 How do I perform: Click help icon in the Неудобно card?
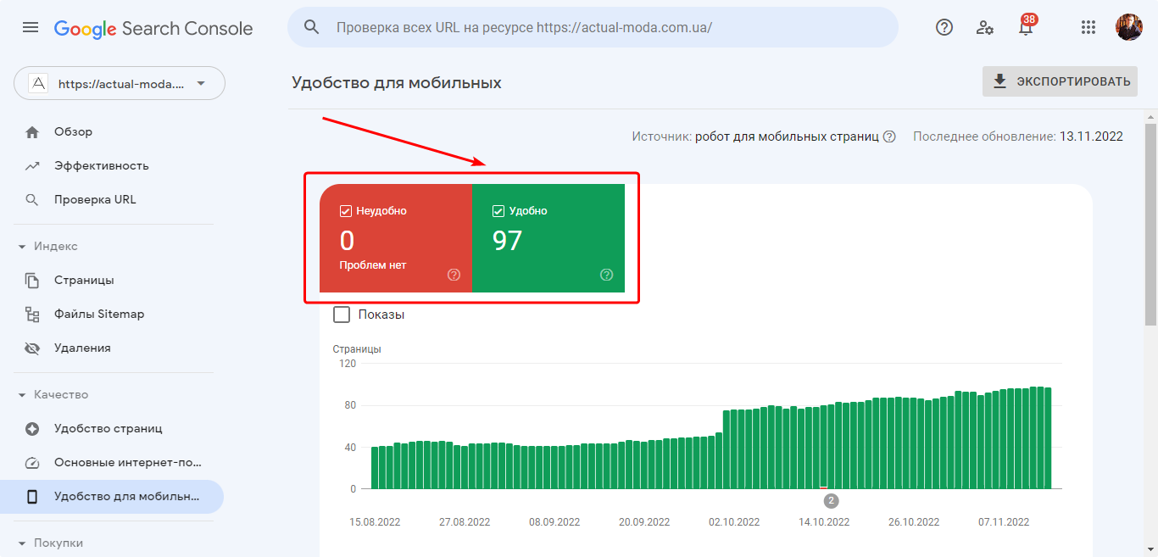click(x=454, y=275)
